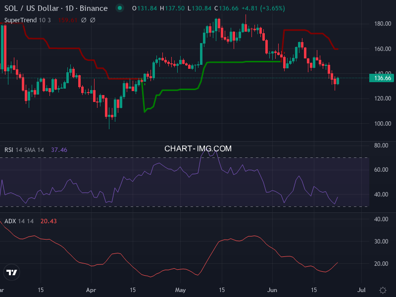Click the Jun time axis label

point(272,290)
